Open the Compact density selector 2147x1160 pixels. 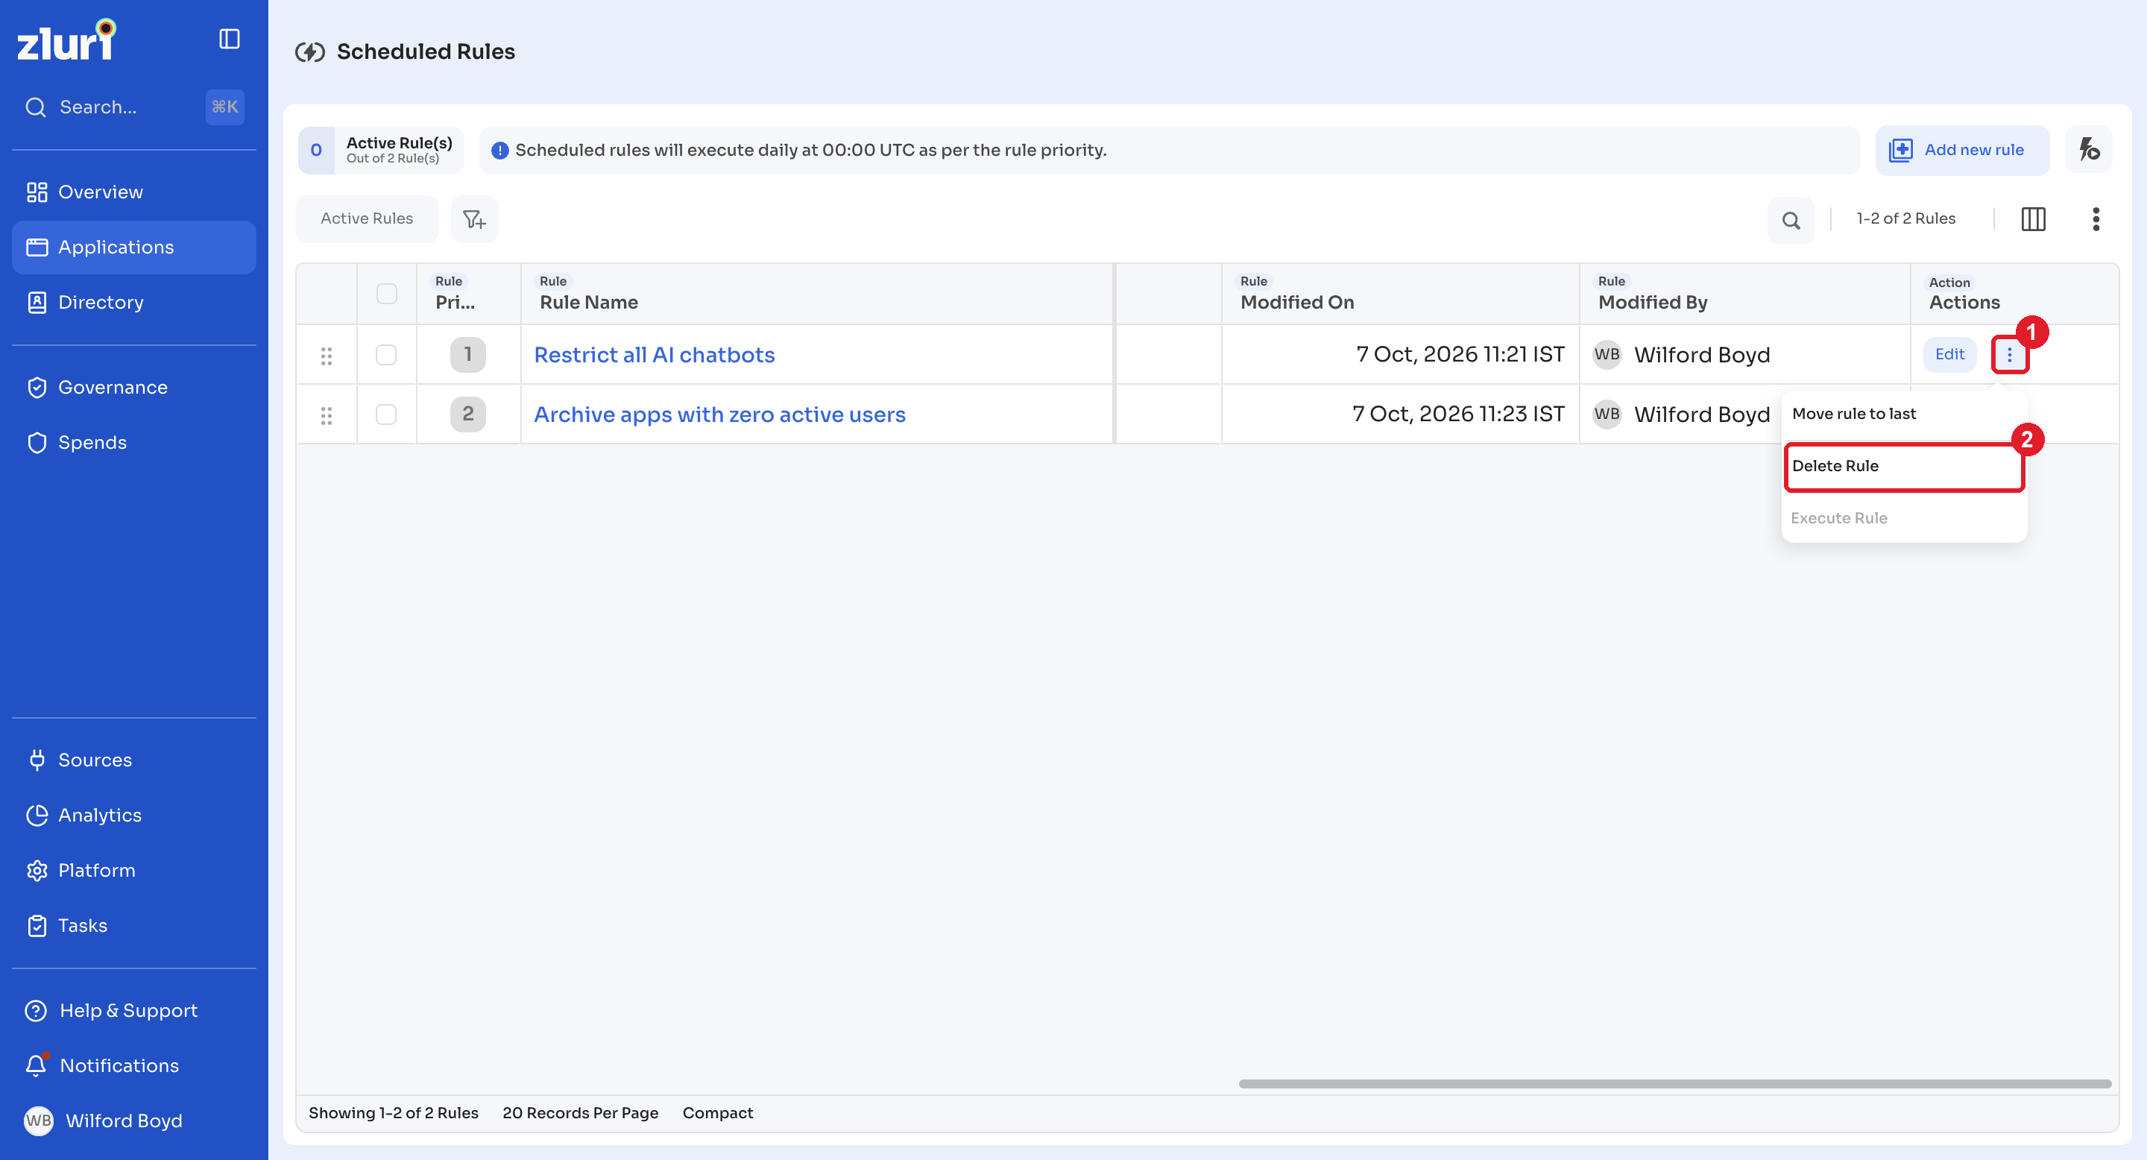click(x=718, y=1113)
